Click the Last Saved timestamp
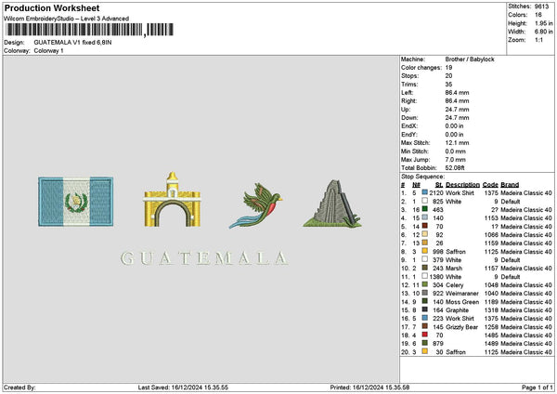The height and width of the screenshot is (394, 557). [x=183, y=387]
